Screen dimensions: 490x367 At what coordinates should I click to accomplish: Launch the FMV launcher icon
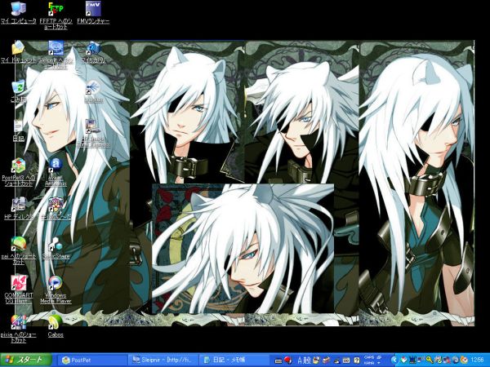click(x=93, y=9)
